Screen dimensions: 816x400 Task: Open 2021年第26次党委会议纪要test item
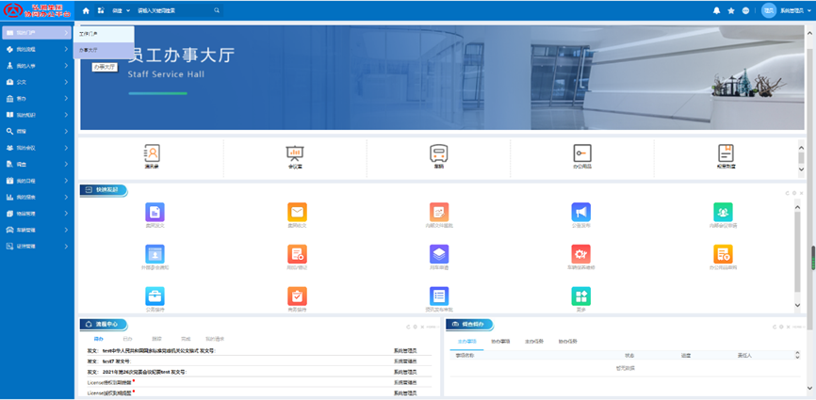coord(137,372)
